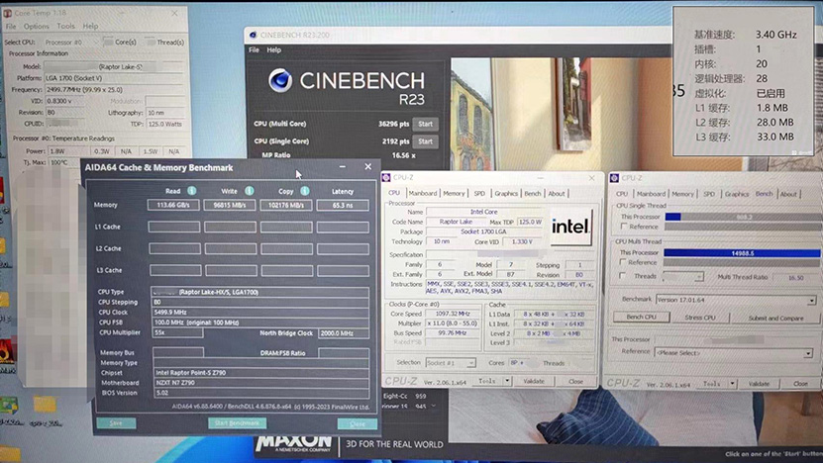823x463 pixels.
Task: Click the TDP 125.0 Watts field in Core Temp
Action: tap(164, 125)
